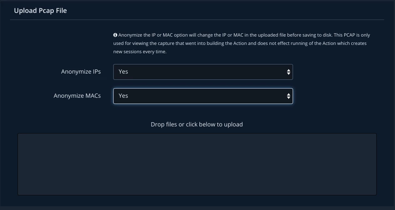Click the file drop zone to upload

click(197, 164)
